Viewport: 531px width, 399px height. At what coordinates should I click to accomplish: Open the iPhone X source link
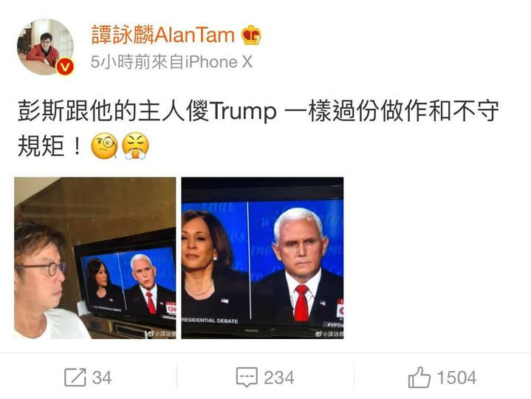point(219,62)
